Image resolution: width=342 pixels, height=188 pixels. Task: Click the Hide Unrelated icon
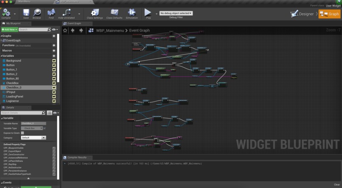pos(66,12)
